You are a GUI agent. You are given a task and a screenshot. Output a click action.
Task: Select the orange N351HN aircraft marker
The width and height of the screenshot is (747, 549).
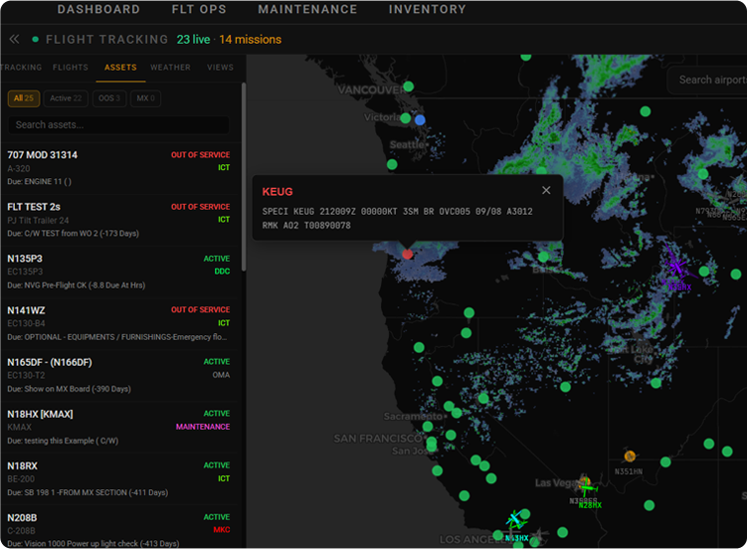630,457
